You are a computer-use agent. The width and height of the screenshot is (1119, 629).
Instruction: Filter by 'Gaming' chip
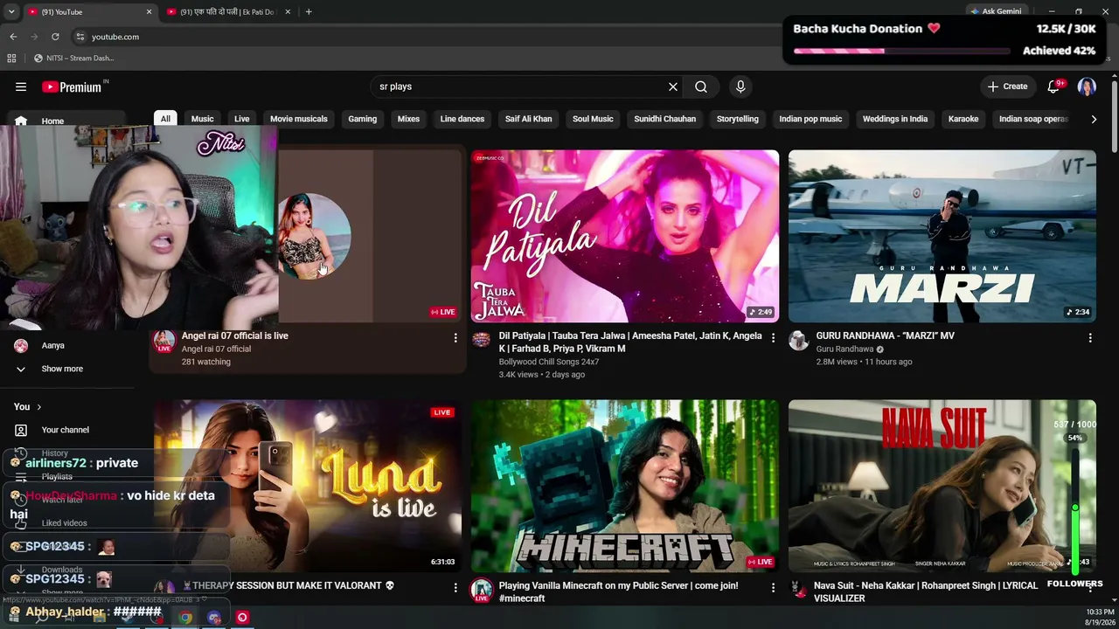tap(363, 119)
